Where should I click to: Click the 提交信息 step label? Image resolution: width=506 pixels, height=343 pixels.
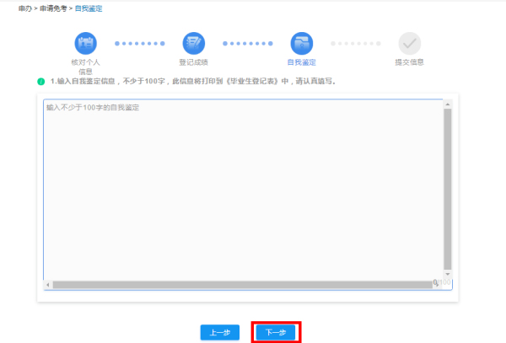click(x=410, y=62)
